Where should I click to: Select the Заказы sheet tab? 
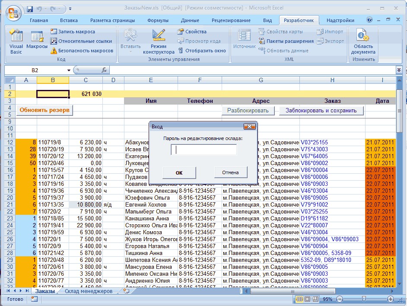pyautogui.click(x=45, y=291)
